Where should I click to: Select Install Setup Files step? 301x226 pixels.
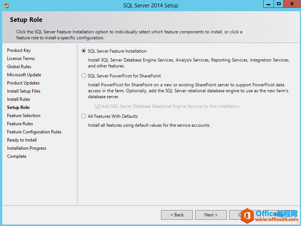pos(24,91)
